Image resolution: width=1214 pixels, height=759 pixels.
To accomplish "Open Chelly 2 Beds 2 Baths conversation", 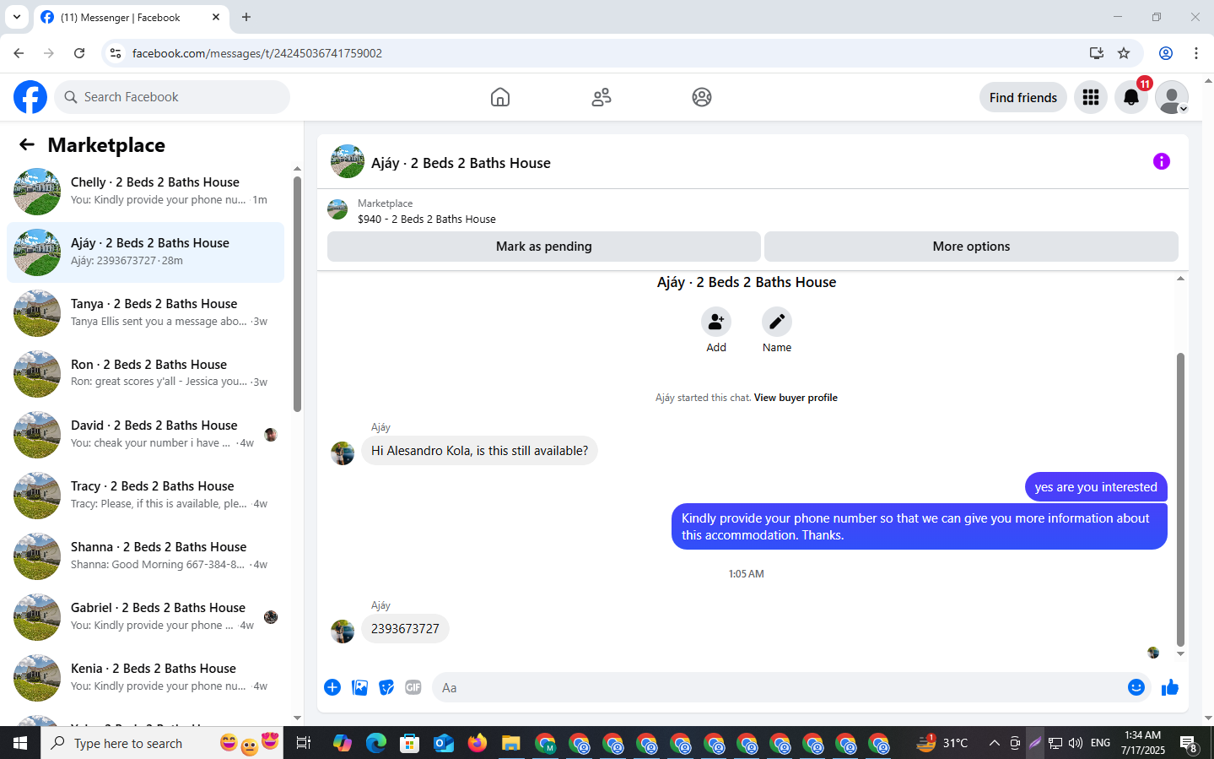I will pyautogui.click(x=145, y=192).
